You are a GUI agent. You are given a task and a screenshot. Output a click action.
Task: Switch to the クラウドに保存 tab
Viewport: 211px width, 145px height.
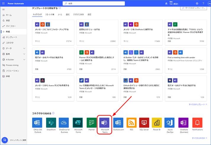pos(78,14)
